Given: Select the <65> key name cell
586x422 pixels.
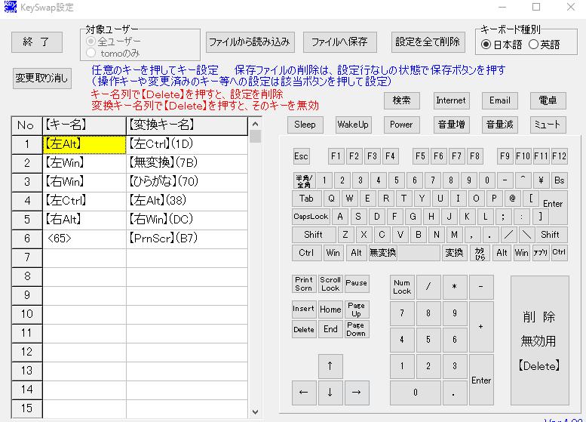Looking at the screenshot, I should click(x=84, y=239).
